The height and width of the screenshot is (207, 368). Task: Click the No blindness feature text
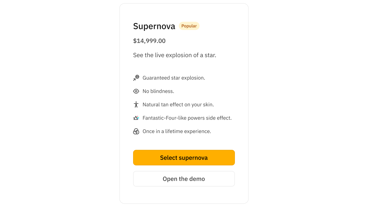[158, 91]
